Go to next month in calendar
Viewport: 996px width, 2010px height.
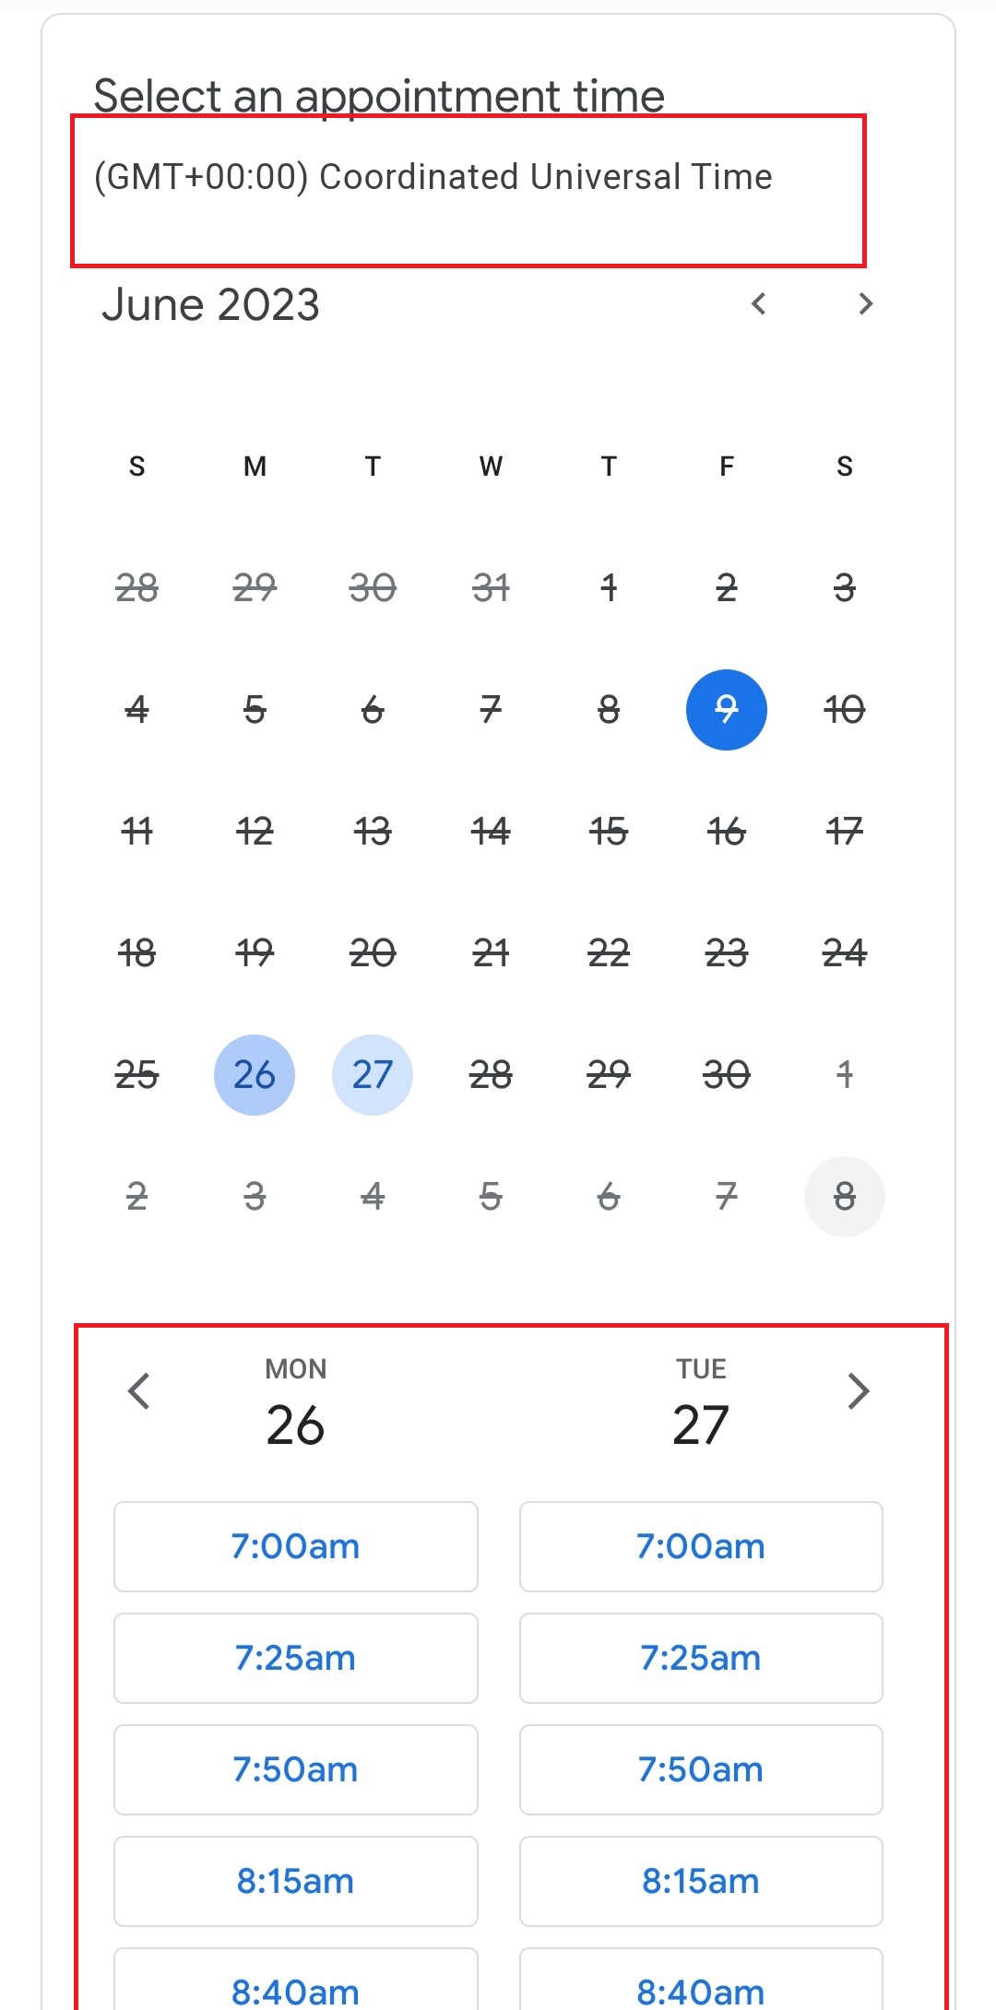tap(865, 303)
